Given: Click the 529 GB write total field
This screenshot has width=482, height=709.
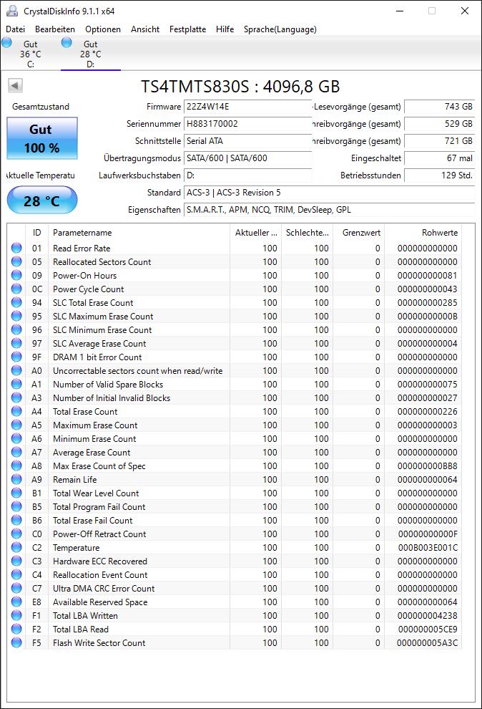Looking at the screenshot, I should coord(440,124).
